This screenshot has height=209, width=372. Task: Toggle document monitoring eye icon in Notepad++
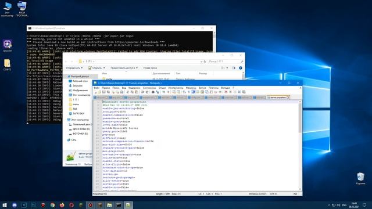click(220, 92)
